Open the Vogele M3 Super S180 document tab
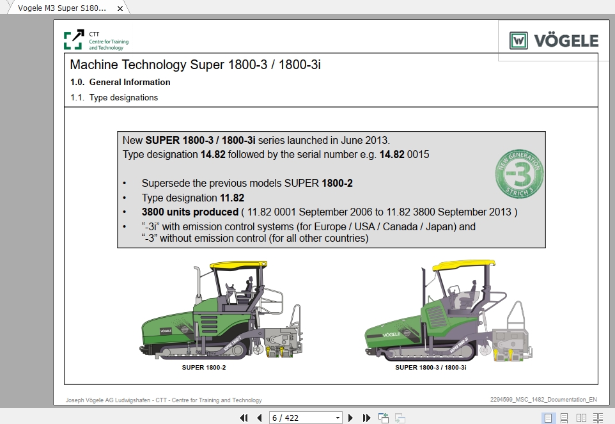Image resolution: width=615 pixels, height=424 pixels. coord(64,9)
